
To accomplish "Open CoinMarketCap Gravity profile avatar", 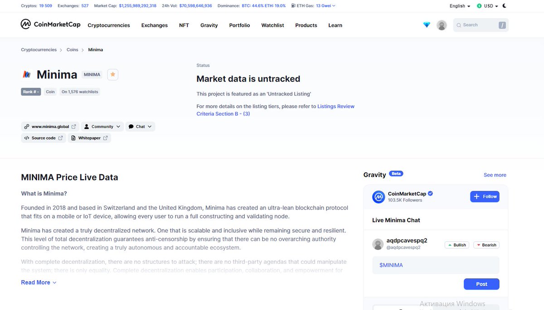I will tap(379, 197).
